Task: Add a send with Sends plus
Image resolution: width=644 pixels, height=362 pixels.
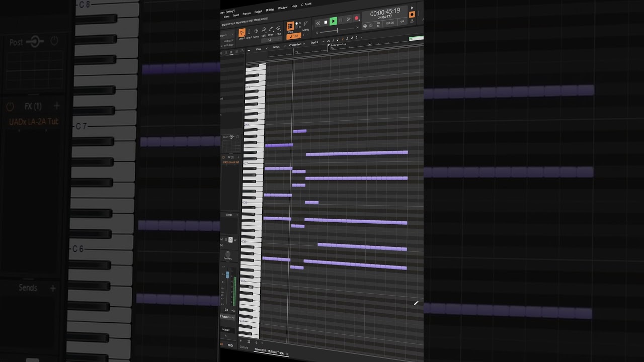Action: point(237,215)
